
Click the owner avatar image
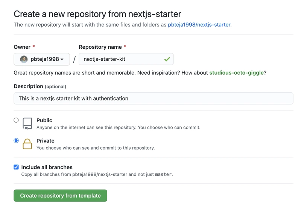[x=24, y=59]
